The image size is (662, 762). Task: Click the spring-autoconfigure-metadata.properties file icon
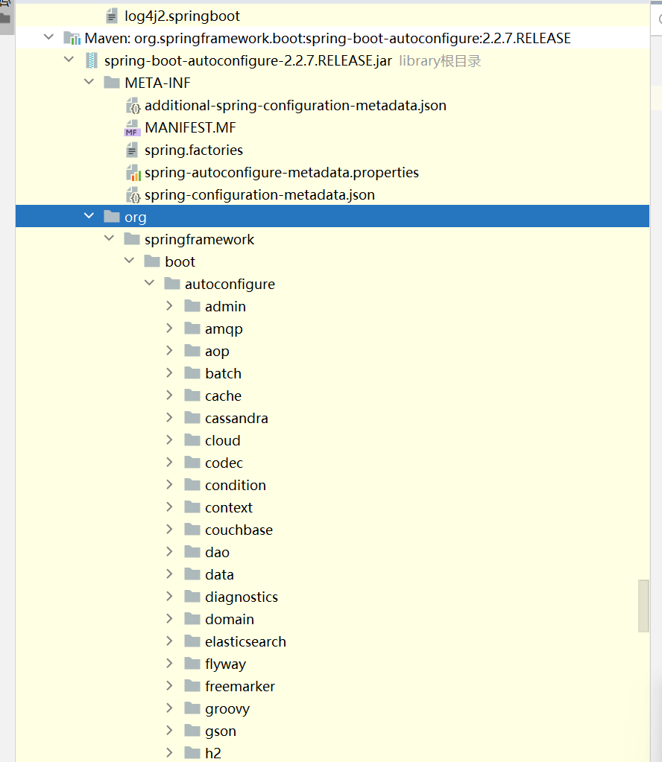click(x=133, y=173)
